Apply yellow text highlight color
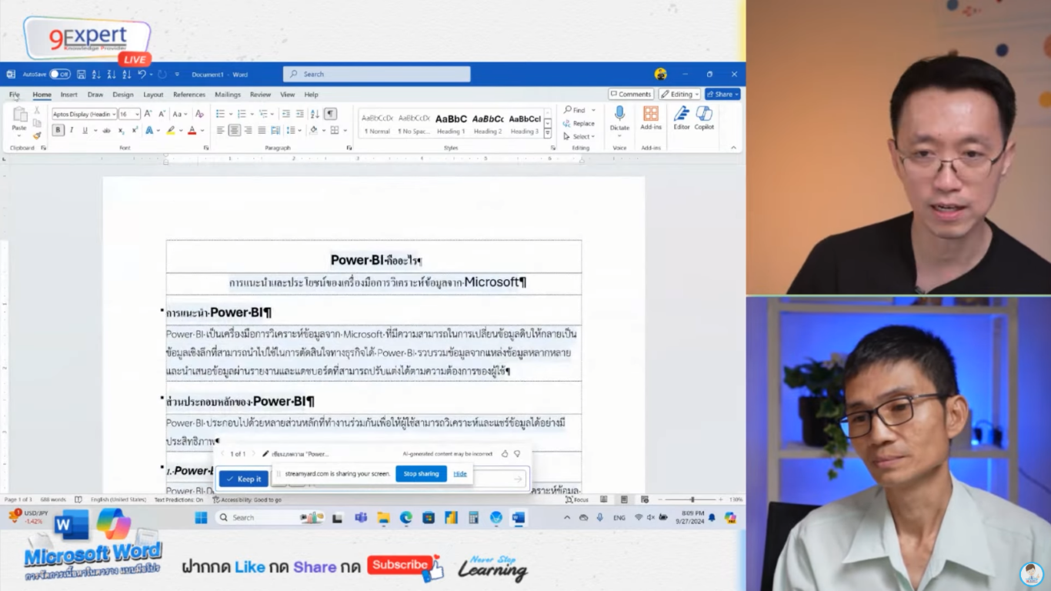This screenshot has width=1051, height=591. click(171, 129)
